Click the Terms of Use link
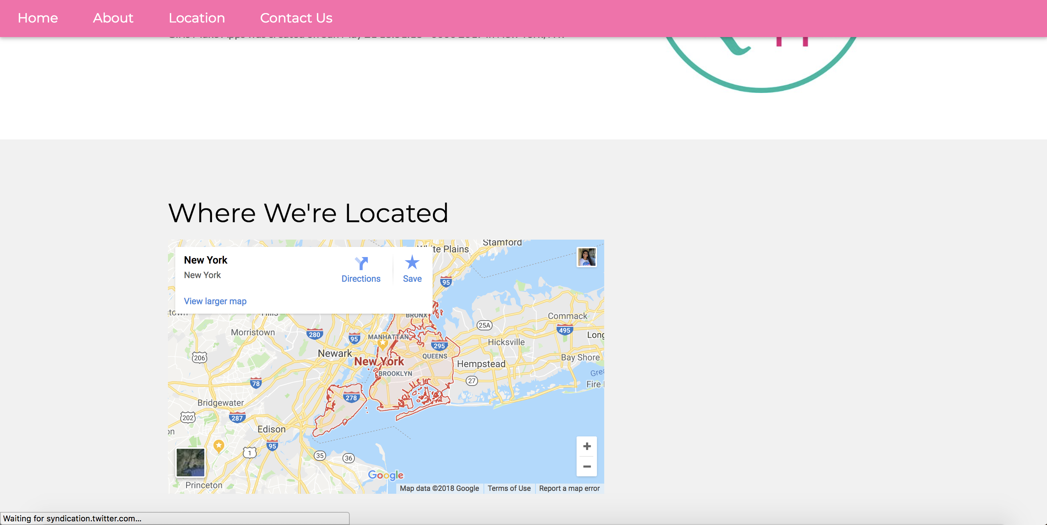 coord(509,488)
